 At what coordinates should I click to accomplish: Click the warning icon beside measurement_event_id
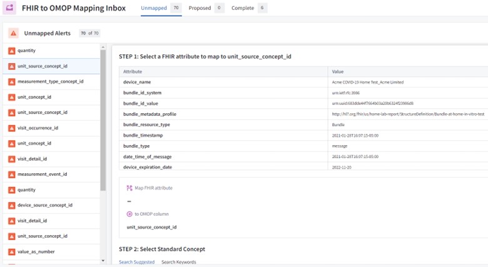pyautogui.click(x=11, y=174)
